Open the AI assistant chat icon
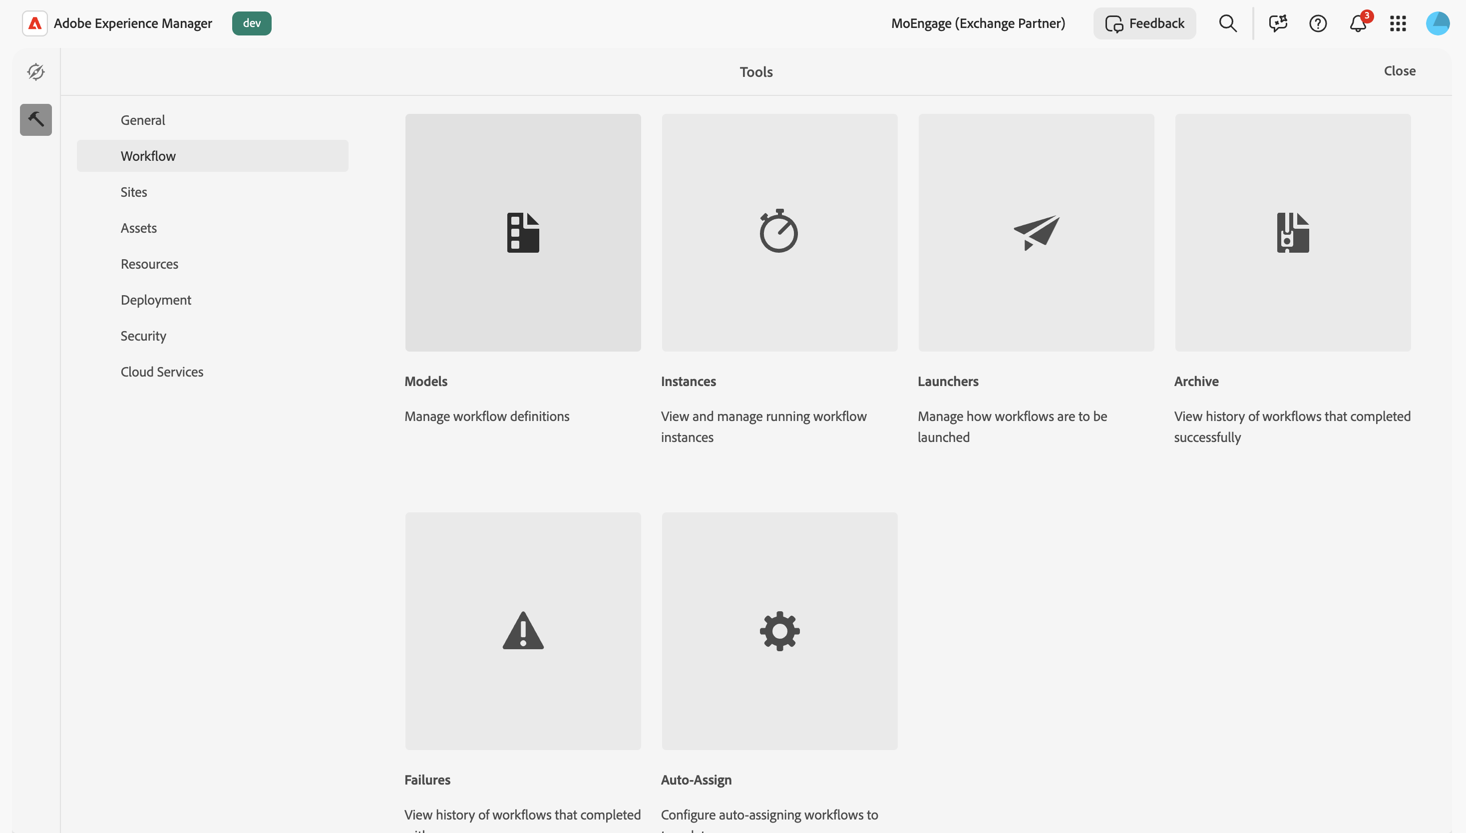Screen dimensions: 1466x833 point(1278,23)
